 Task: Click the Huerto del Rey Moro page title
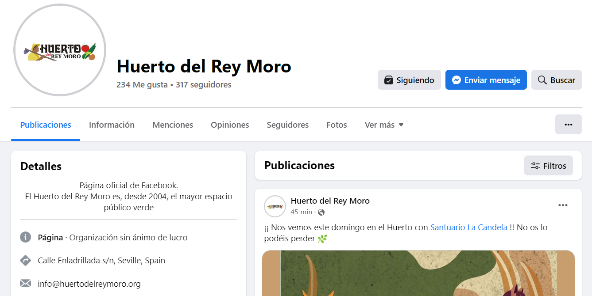[x=204, y=67]
